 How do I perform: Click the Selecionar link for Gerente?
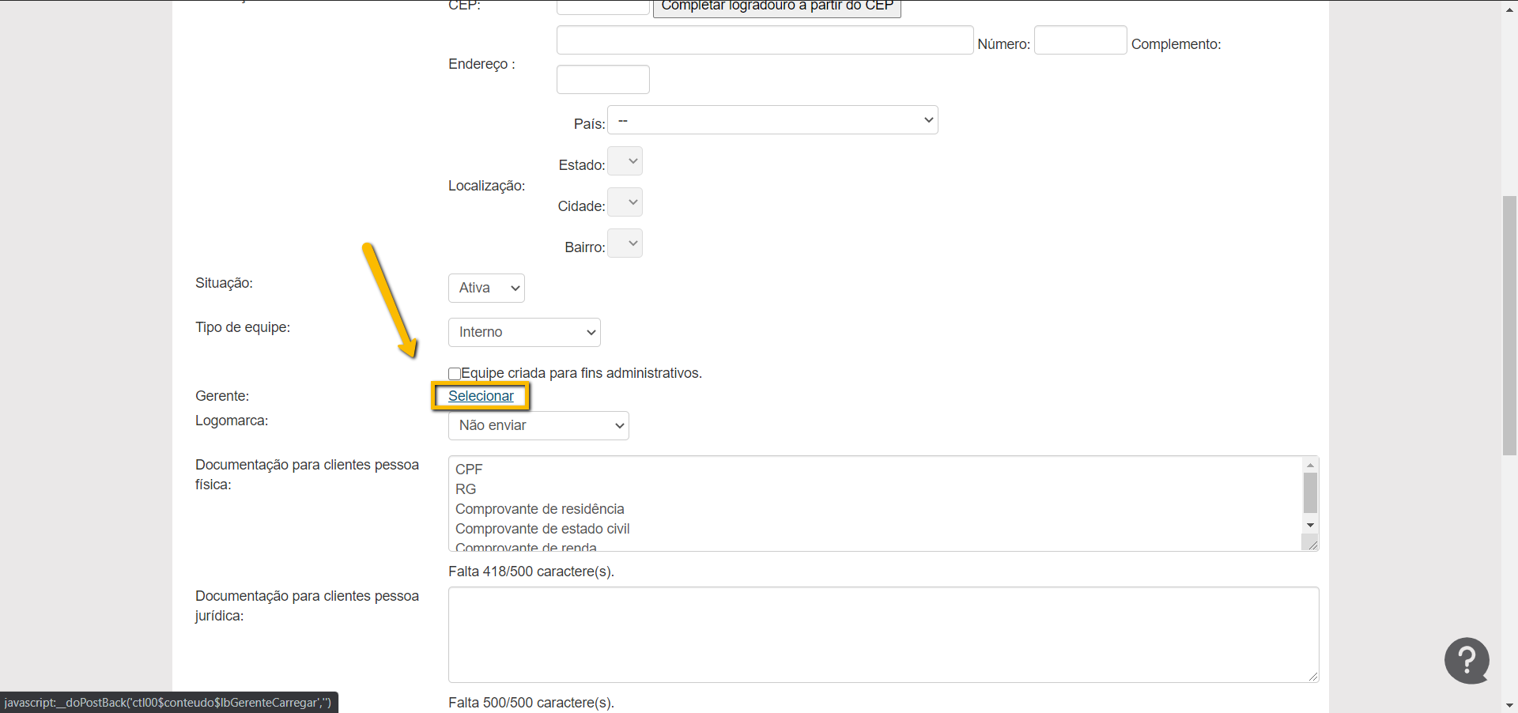tap(481, 396)
